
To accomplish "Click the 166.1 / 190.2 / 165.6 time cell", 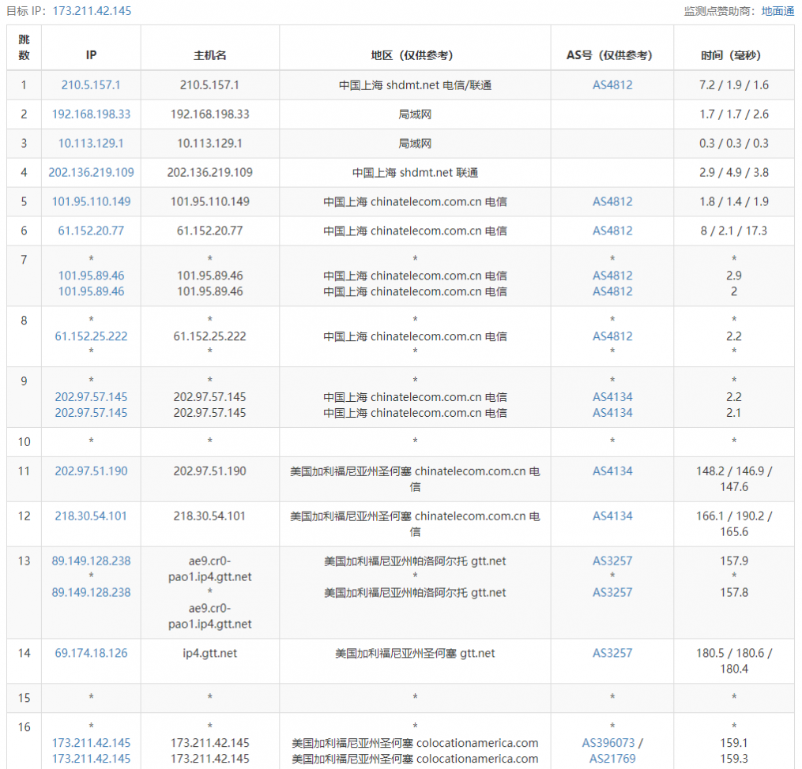I will pos(734,523).
